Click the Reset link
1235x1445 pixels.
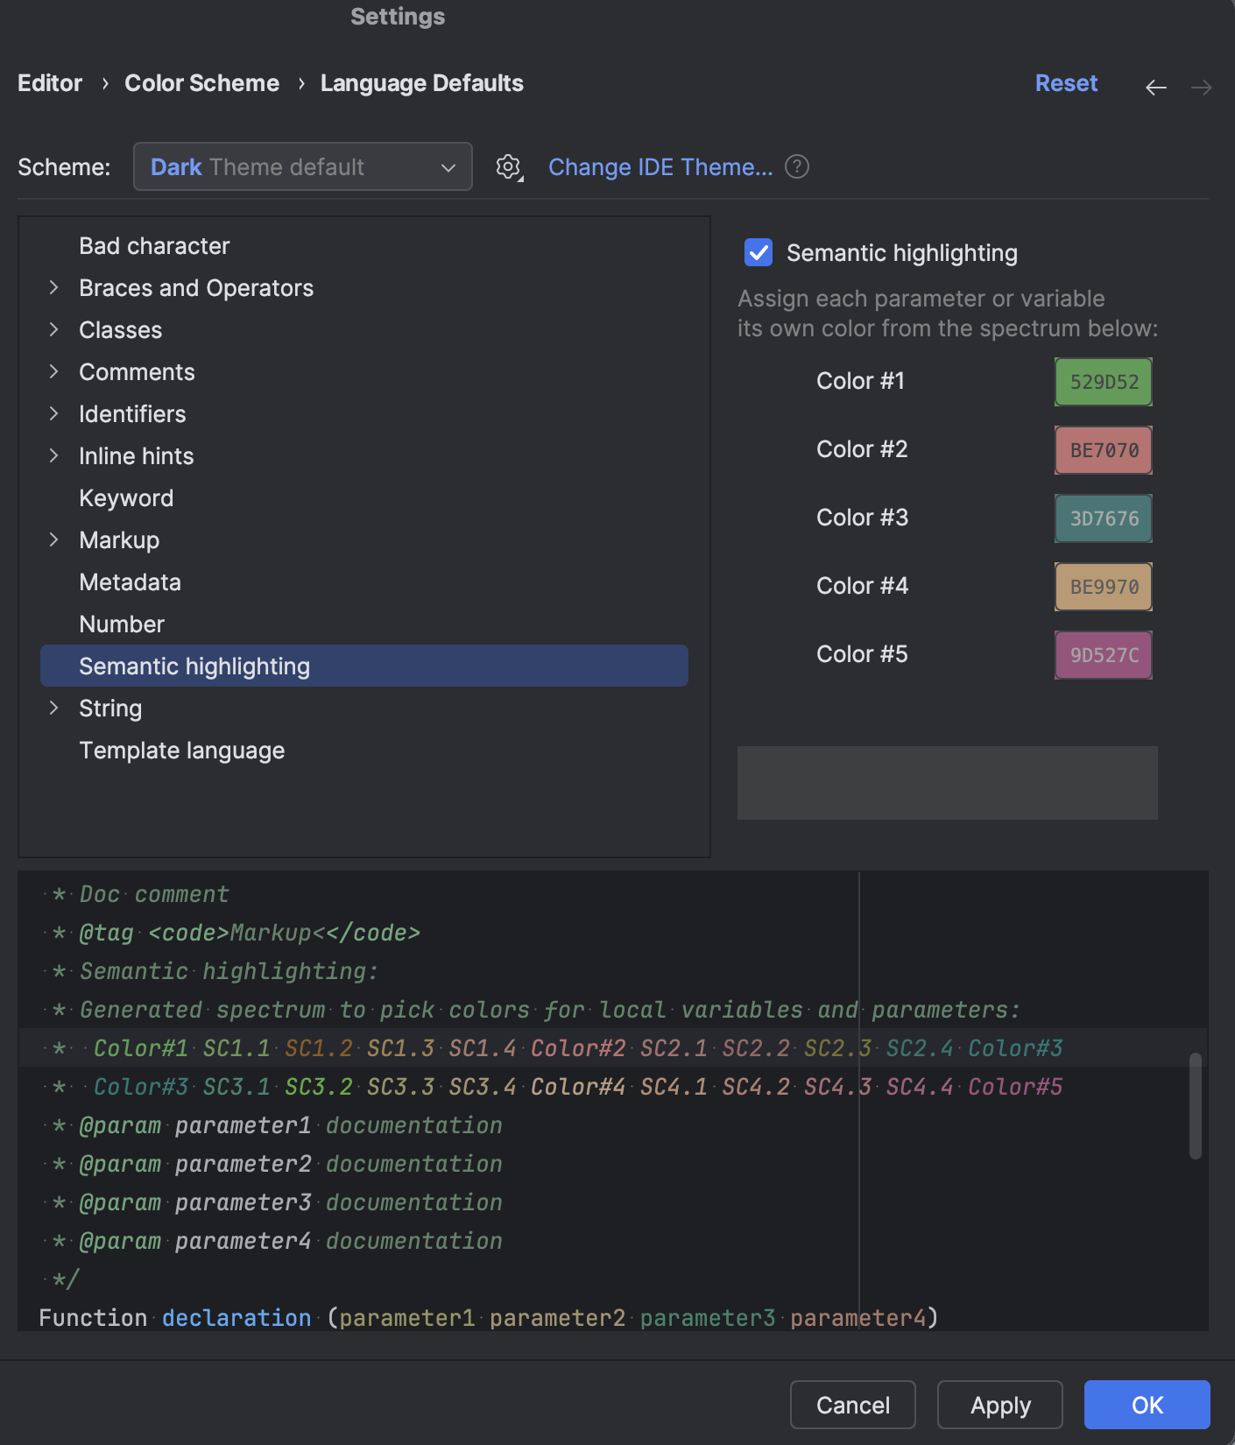pos(1066,83)
